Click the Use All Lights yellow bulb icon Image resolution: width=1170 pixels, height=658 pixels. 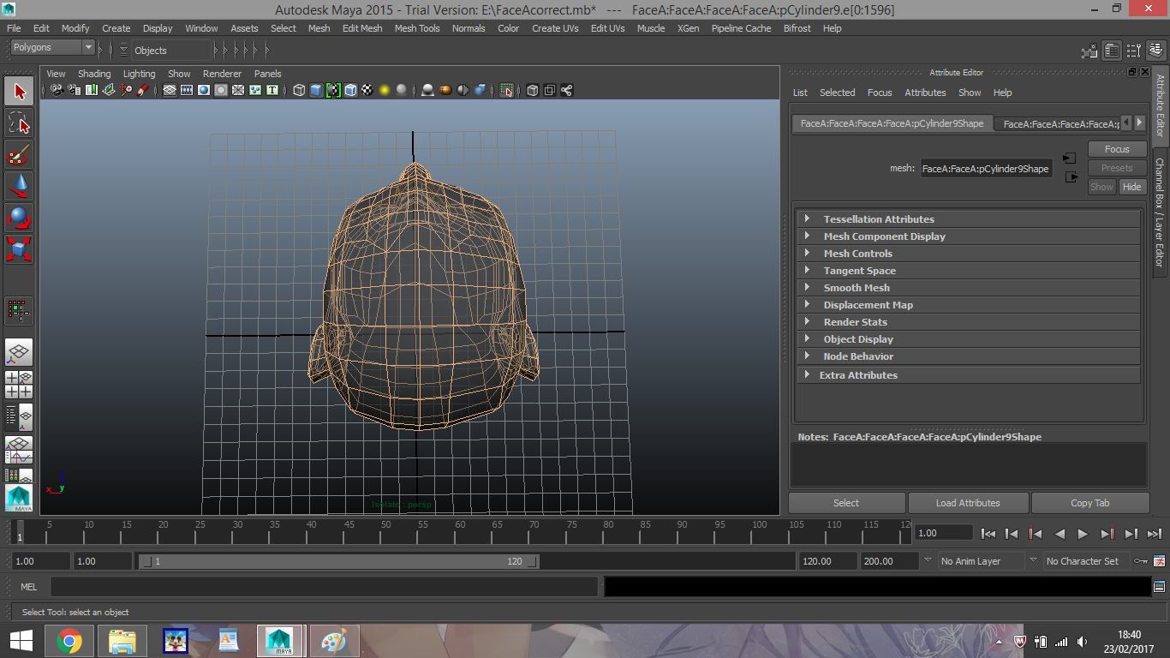(385, 90)
